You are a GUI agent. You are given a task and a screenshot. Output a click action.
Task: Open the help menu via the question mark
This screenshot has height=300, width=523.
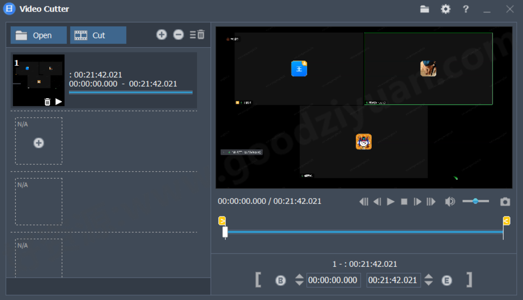click(466, 9)
